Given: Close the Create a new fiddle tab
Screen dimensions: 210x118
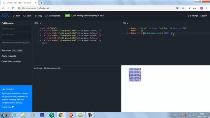Looking at the screenshot, I should [36, 3].
